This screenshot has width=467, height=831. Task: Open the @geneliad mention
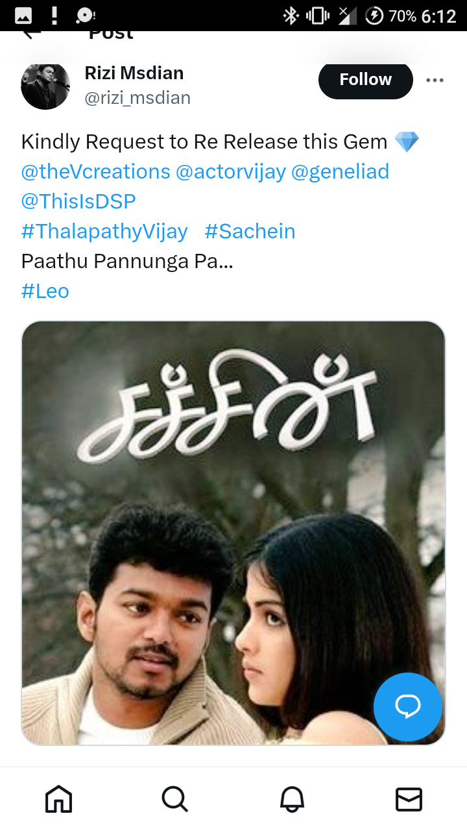[341, 171]
